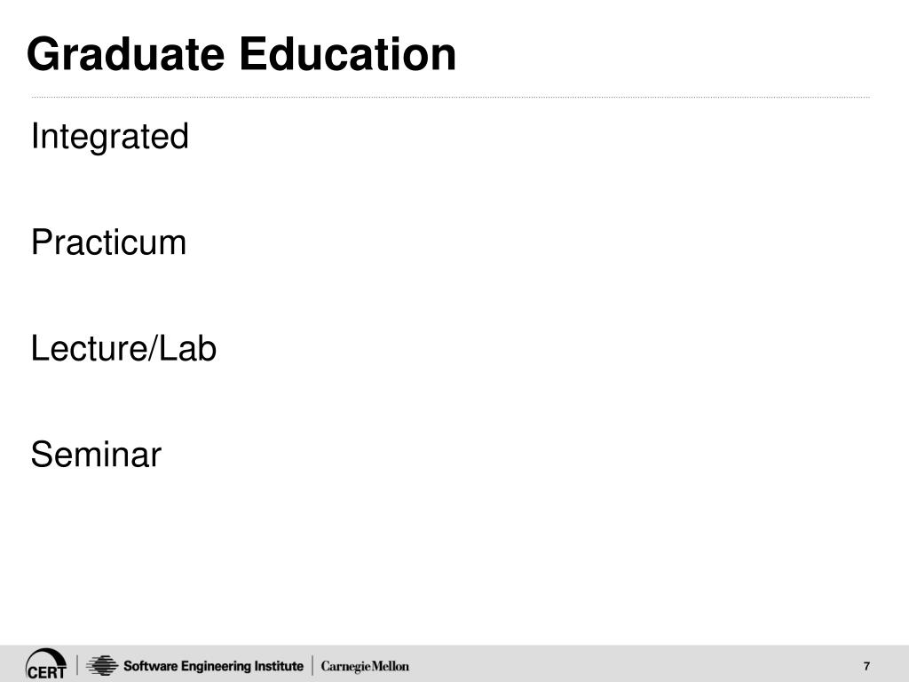Click the word Mellon in the footer

(389, 666)
